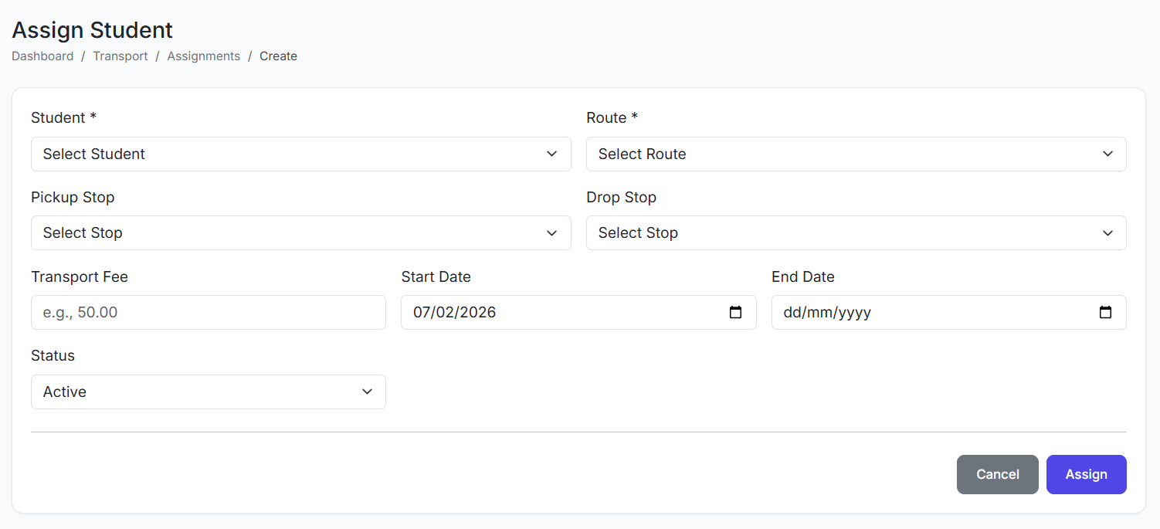Focus the Transport Fee input field
This screenshot has height=529, width=1160.
click(x=208, y=313)
